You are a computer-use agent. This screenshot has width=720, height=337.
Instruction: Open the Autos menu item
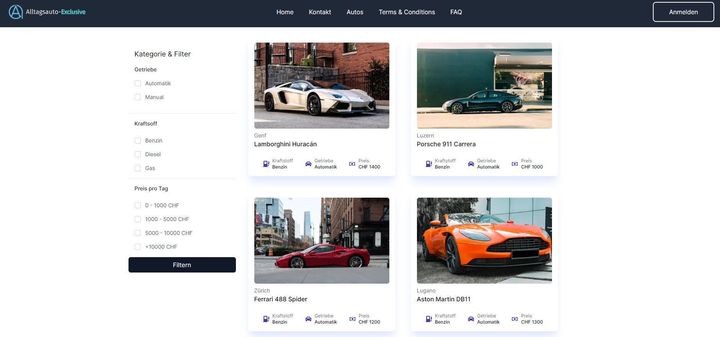click(x=355, y=12)
